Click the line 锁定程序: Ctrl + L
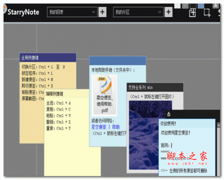The height and width of the screenshot is (180, 224). (37, 73)
